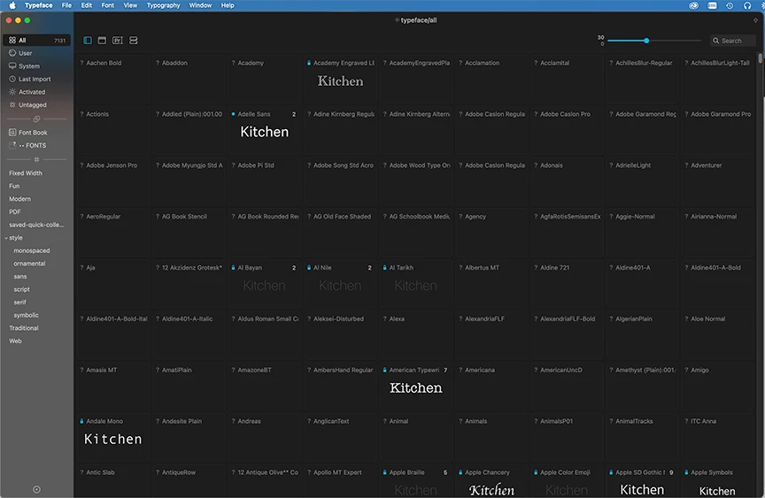Open the FONTS folder in sidebar
This screenshot has width=765, height=498.
36,145
